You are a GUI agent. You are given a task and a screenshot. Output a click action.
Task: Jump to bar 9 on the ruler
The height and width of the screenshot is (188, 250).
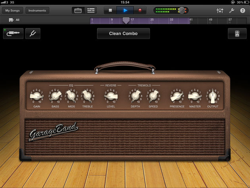coord(112,19)
